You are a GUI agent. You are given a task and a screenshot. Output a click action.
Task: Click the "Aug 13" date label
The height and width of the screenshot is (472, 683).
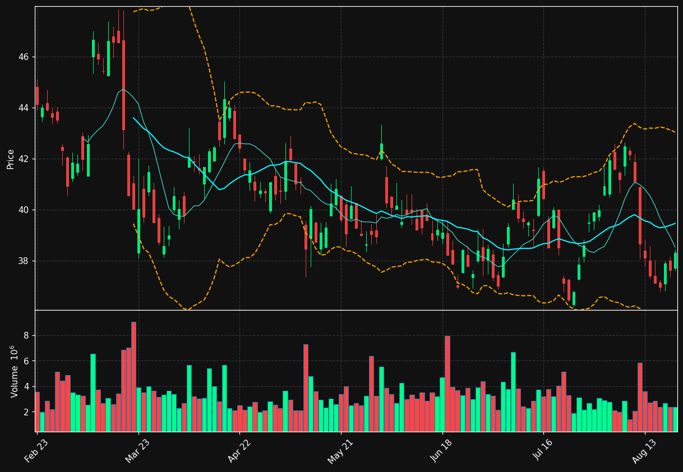click(x=644, y=451)
